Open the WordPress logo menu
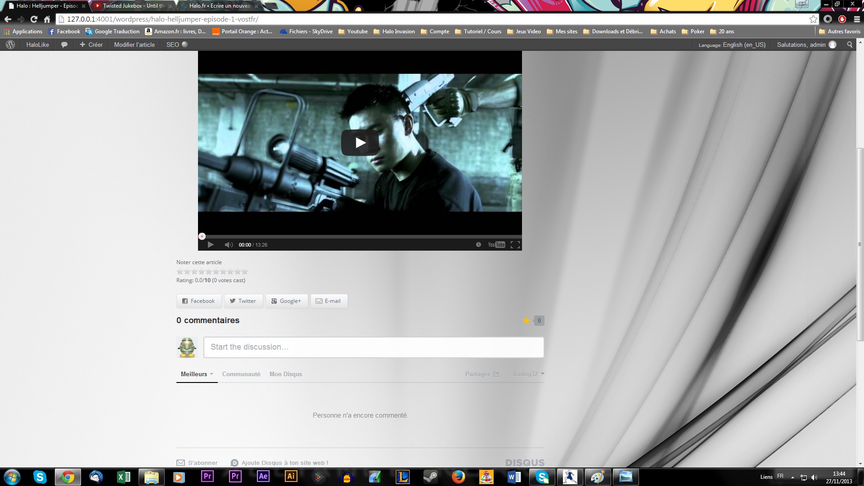The width and height of the screenshot is (864, 486). tap(10, 45)
